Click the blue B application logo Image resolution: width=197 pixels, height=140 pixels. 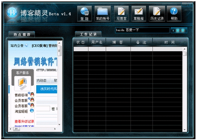point(12,12)
